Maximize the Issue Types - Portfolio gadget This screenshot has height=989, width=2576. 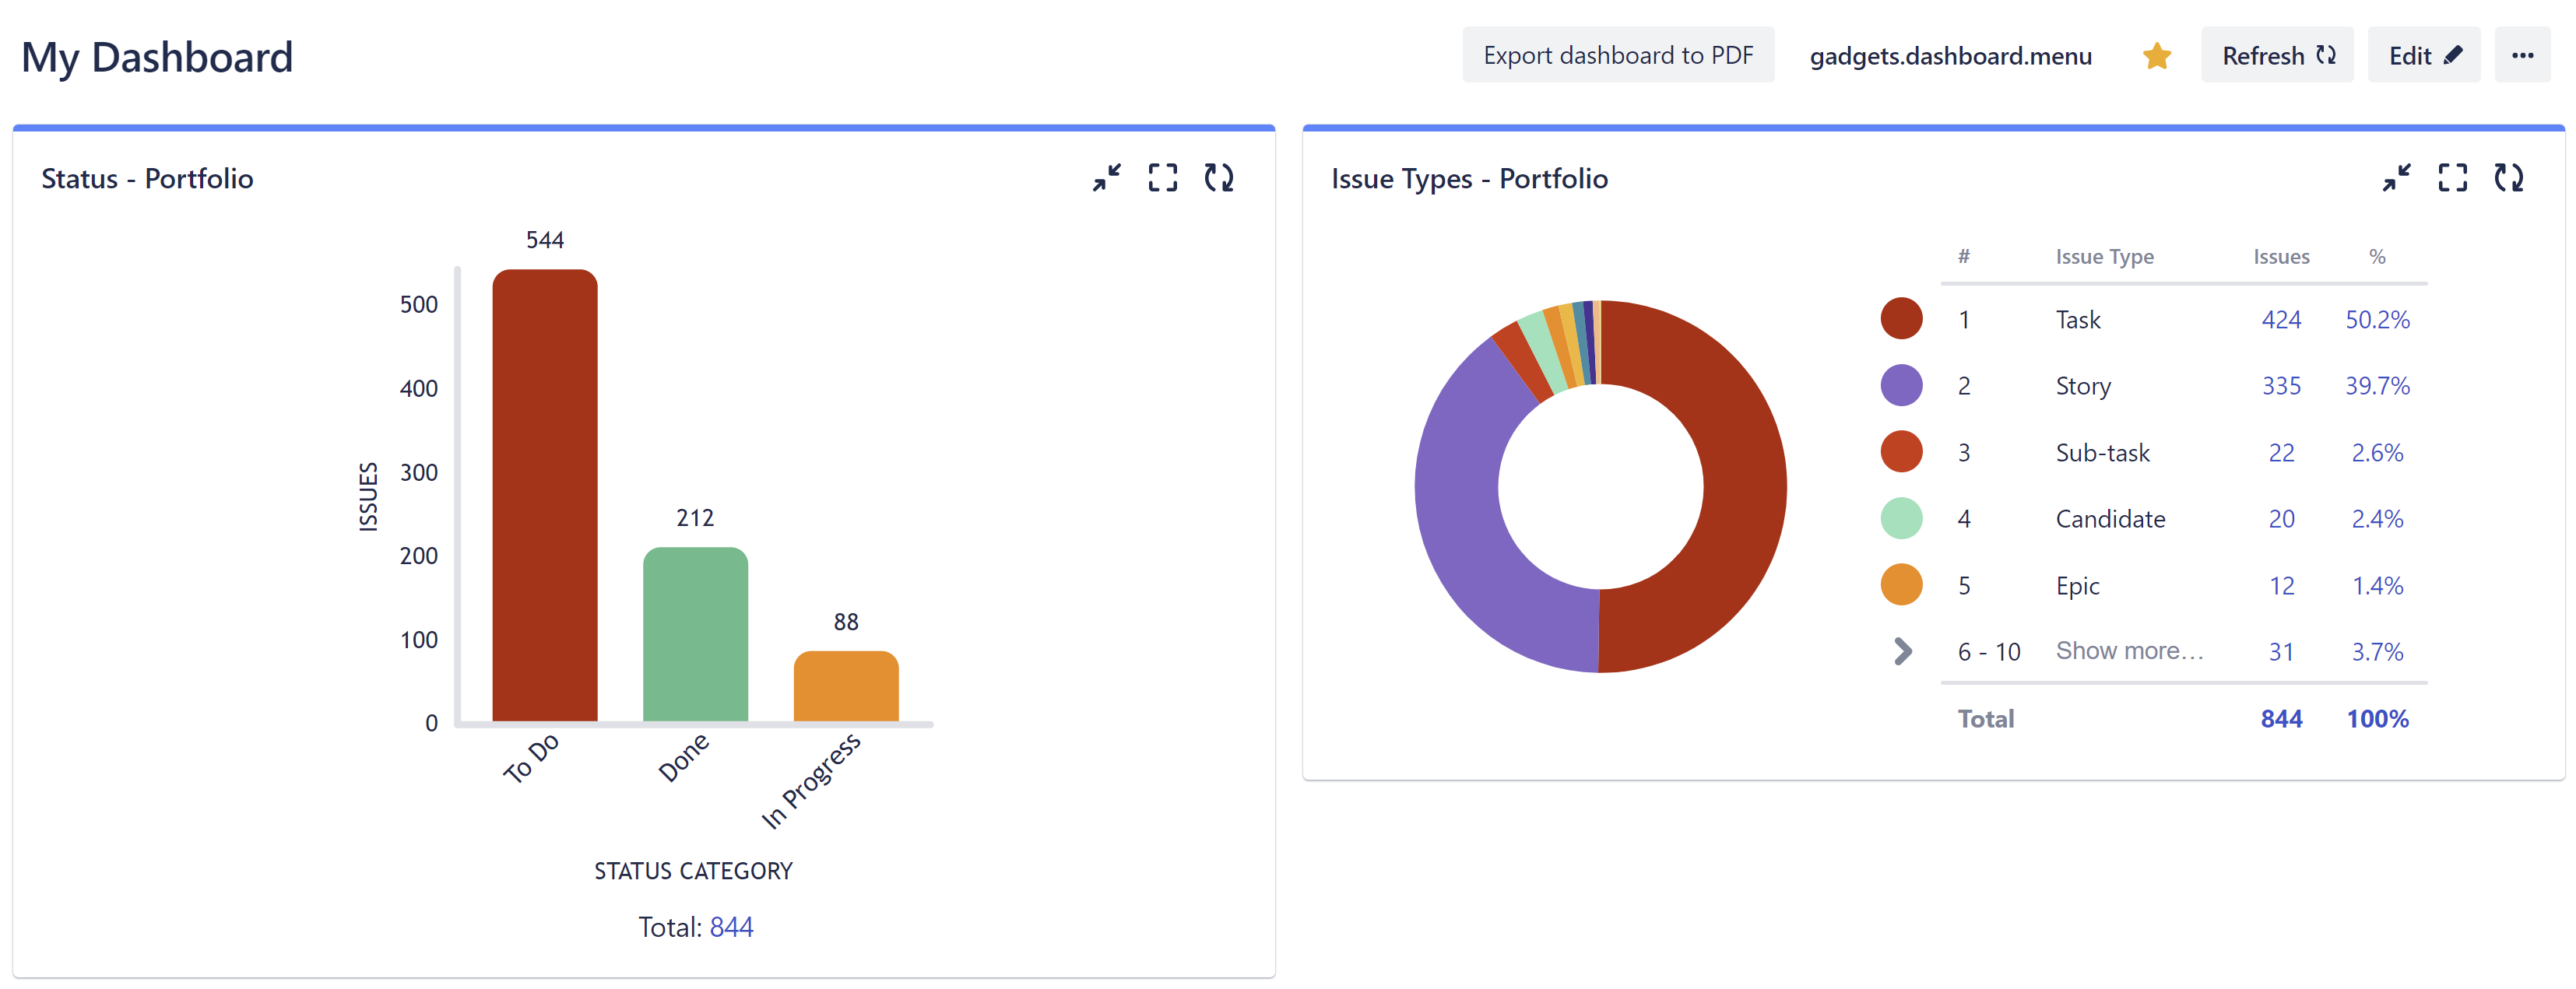tap(2454, 178)
